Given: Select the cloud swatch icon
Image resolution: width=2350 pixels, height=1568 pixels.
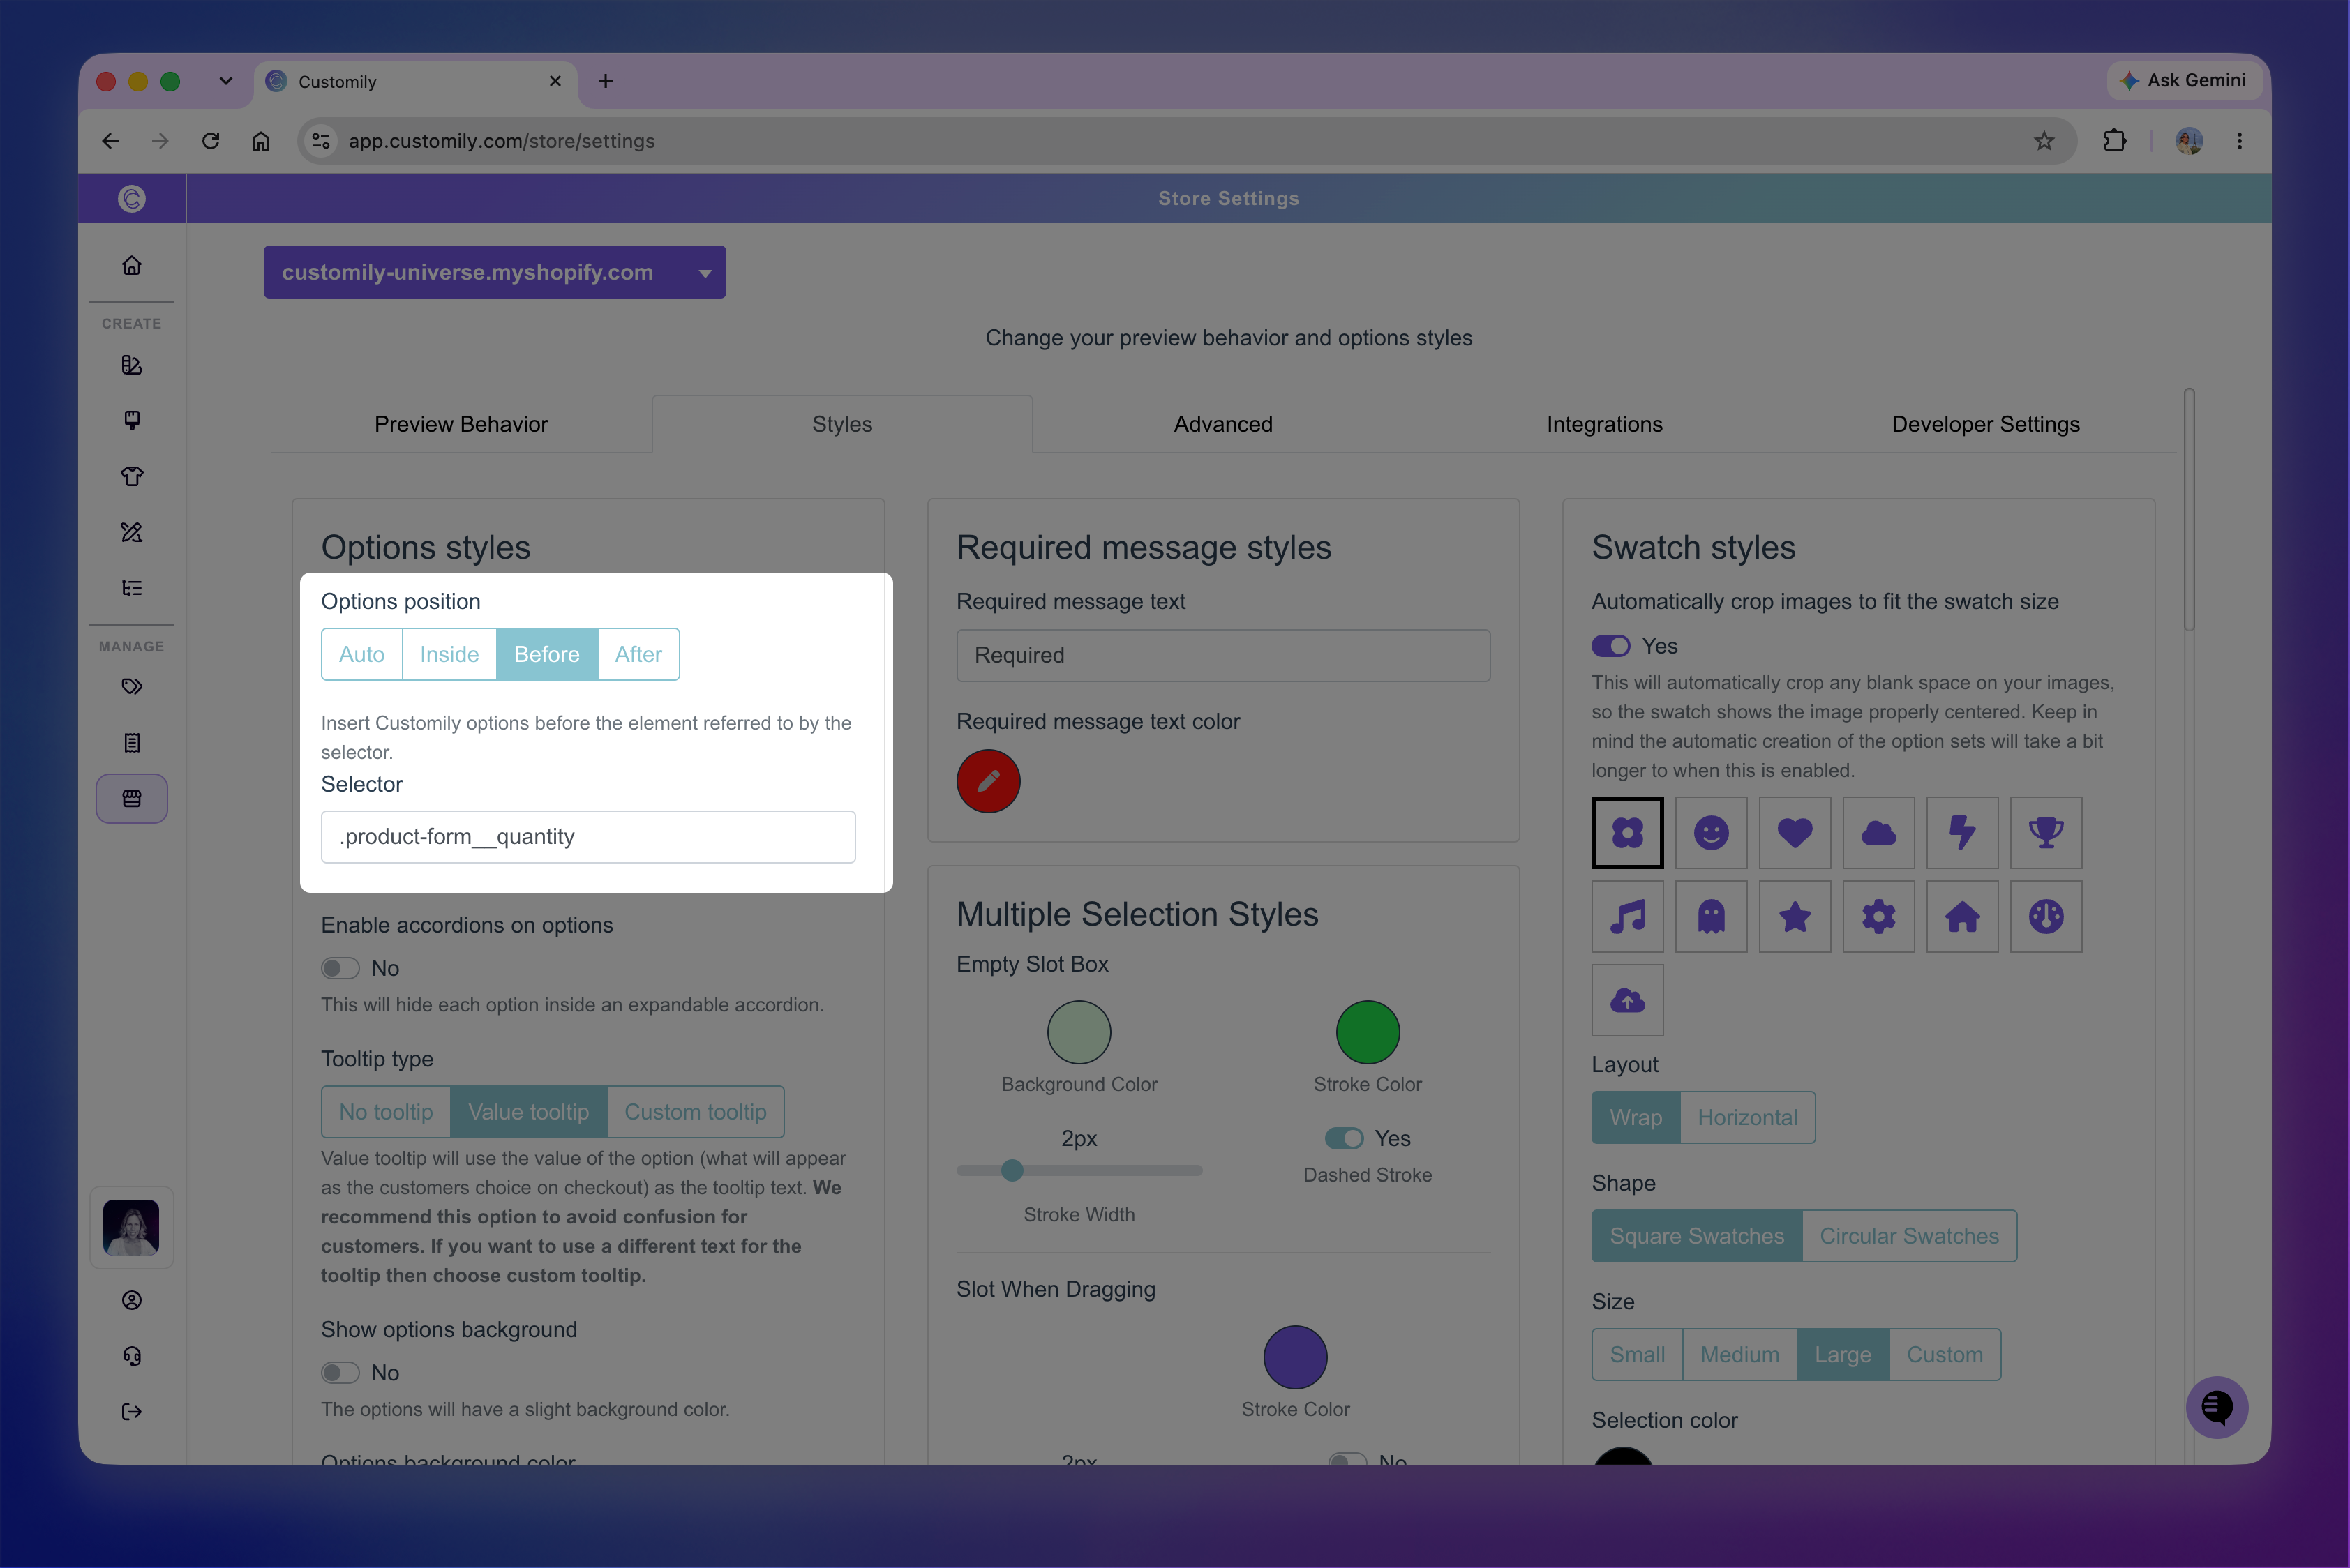Looking at the screenshot, I should 1878,833.
